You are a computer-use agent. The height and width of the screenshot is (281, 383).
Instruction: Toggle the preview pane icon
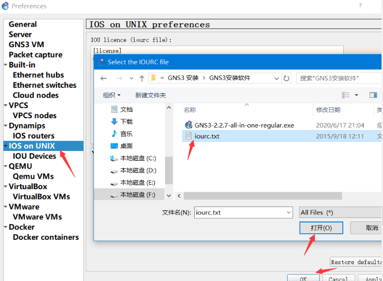click(x=373, y=95)
